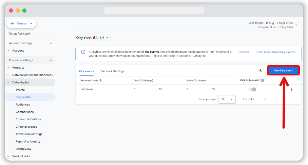Switch to the Key events tab
The width and height of the screenshot is (308, 165).
[86, 71]
